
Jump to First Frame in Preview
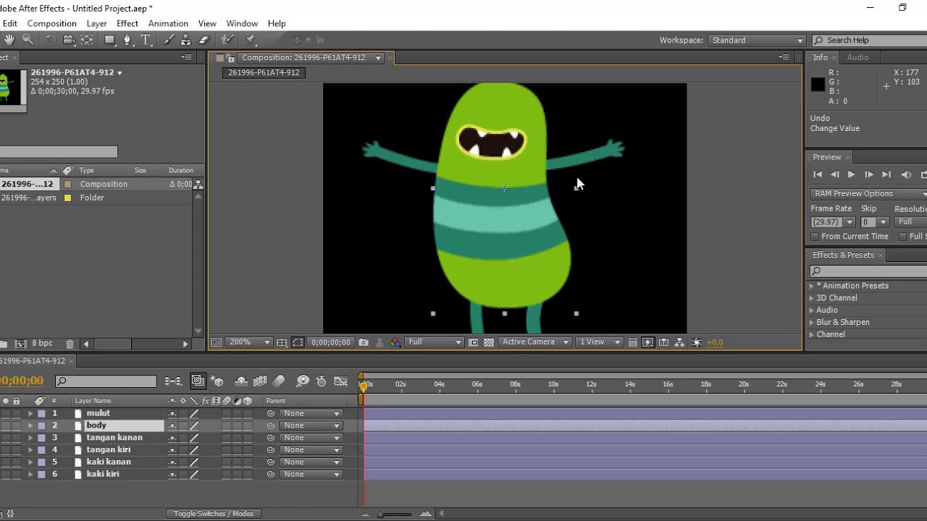point(817,174)
